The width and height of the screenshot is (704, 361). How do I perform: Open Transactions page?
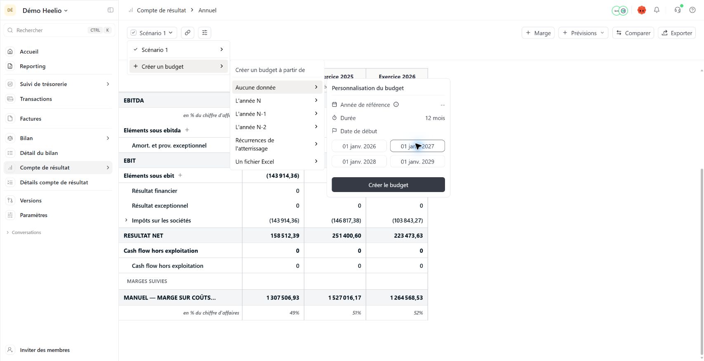(x=58, y=99)
